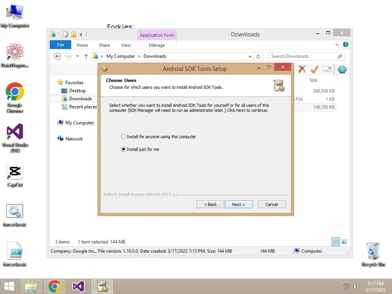Screen dimensions: 392x294
Task: Open My Computer desktop icon
Action: (x=15, y=16)
